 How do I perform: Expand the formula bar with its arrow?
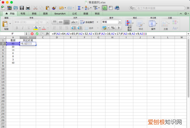[x=188, y=34]
